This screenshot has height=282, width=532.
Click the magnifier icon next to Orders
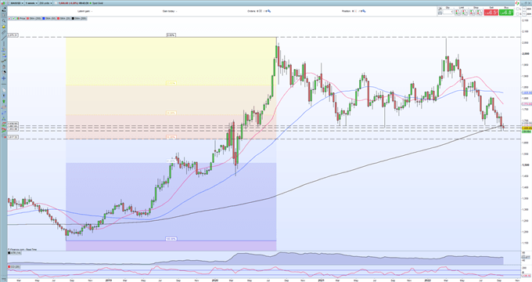[x=269, y=11]
